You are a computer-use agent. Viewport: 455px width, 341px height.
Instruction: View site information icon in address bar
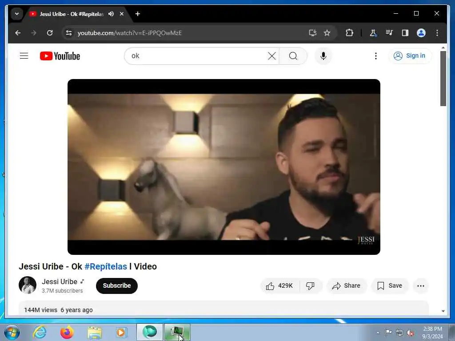(69, 33)
